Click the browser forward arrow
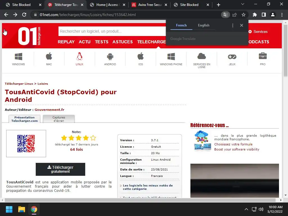 click(x=15, y=15)
